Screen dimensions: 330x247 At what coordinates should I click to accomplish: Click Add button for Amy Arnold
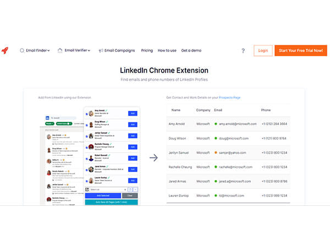point(133,114)
